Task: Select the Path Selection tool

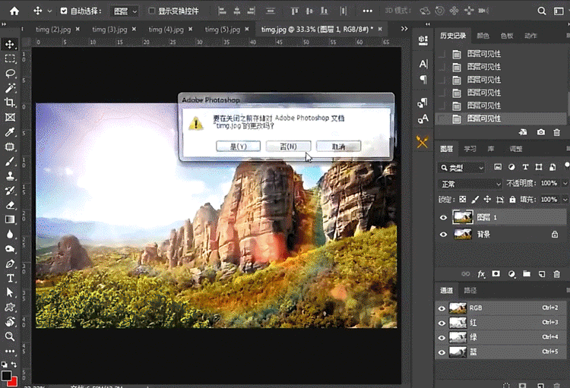Action: click(x=10, y=292)
